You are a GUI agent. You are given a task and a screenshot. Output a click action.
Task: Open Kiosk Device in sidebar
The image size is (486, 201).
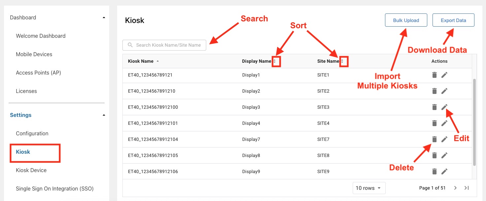(x=31, y=170)
